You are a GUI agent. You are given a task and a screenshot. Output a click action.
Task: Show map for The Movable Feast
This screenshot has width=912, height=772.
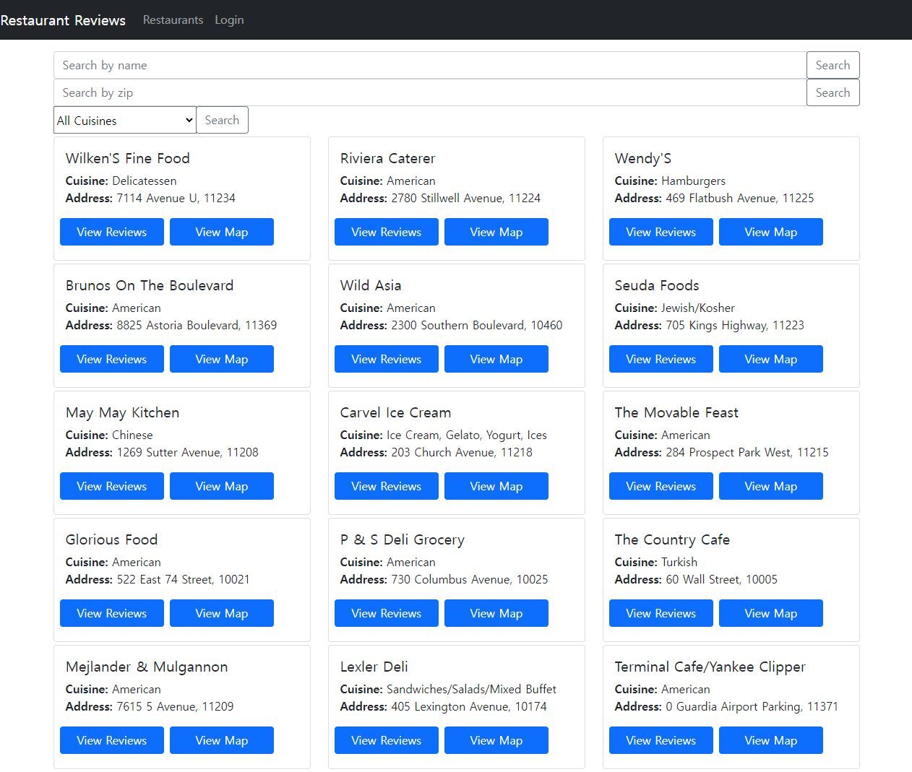770,486
